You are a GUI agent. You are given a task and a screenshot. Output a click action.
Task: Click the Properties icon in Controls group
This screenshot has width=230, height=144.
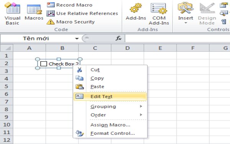(223, 5)
